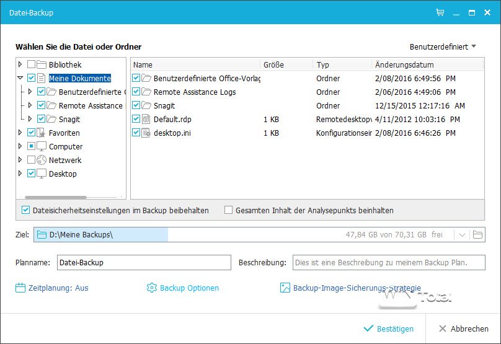Collapse the Meine Dokumente node

coord(20,77)
